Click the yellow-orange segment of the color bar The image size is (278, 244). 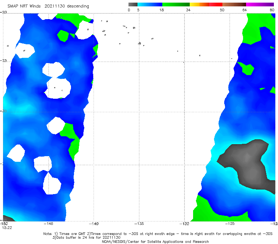(199, 5)
